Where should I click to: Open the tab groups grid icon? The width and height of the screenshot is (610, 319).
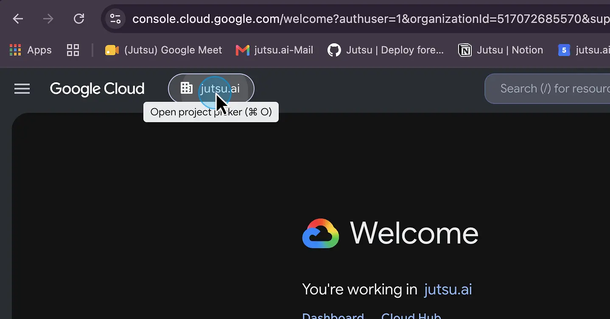[73, 50]
